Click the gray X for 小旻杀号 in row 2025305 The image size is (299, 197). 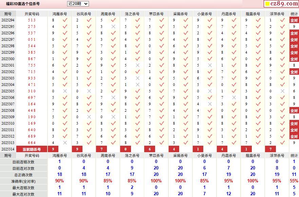click(x=210, y=91)
